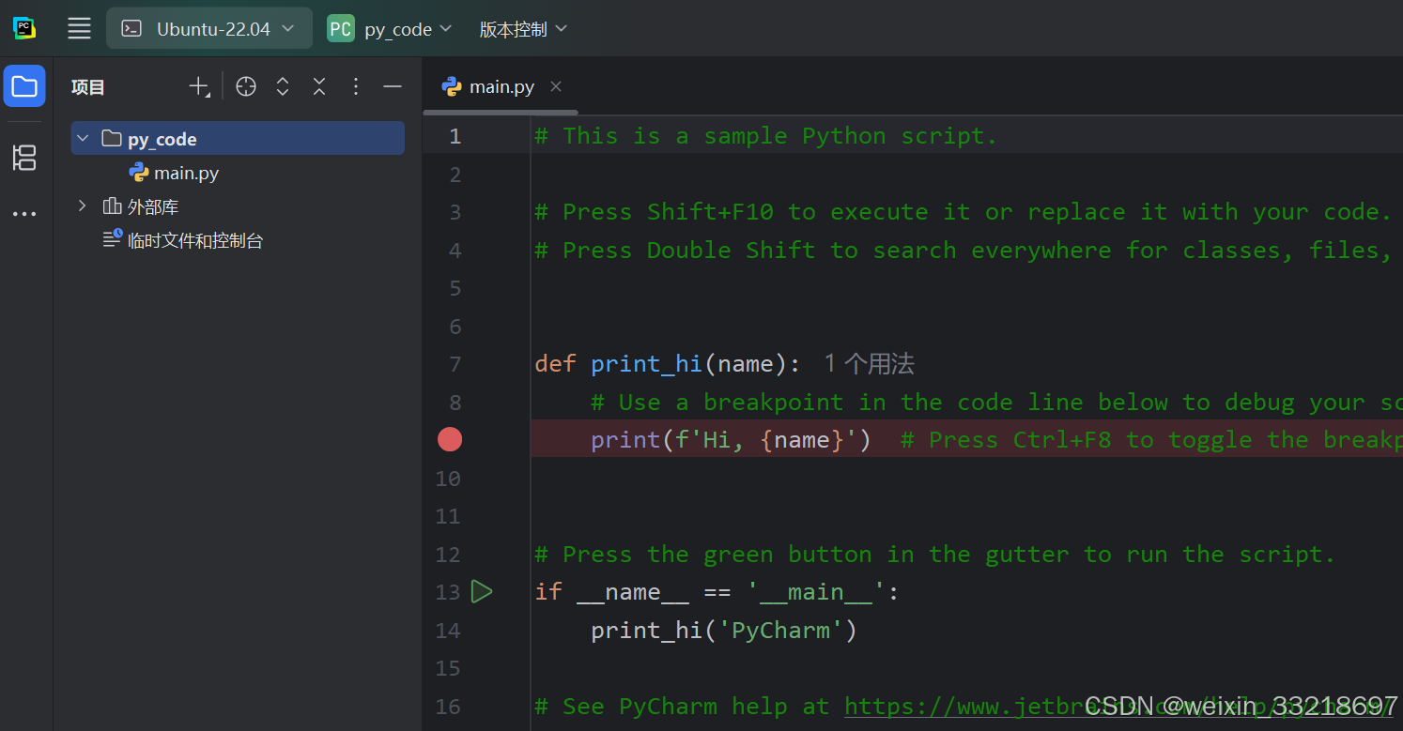Click the 项目 panel title
The image size is (1403, 731).
(88, 87)
